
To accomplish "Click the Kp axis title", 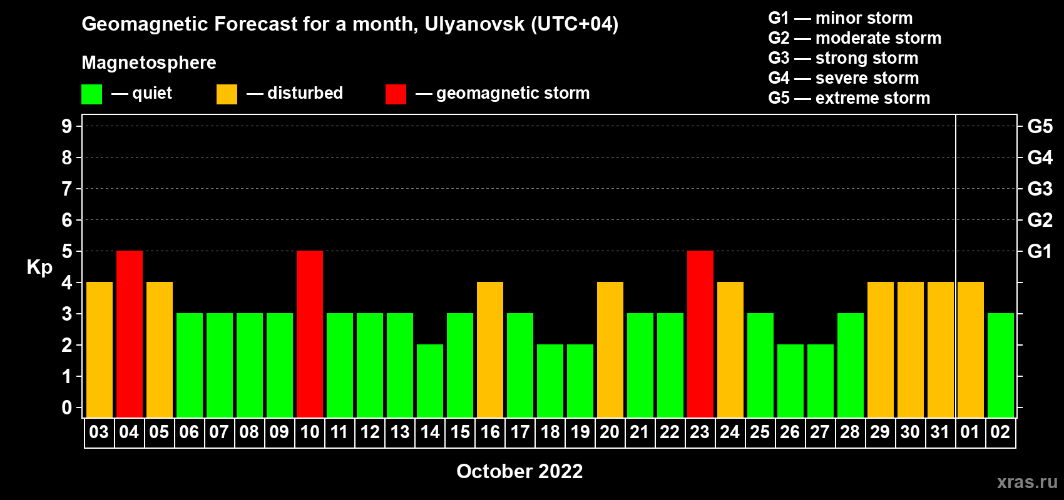I will (x=39, y=267).
